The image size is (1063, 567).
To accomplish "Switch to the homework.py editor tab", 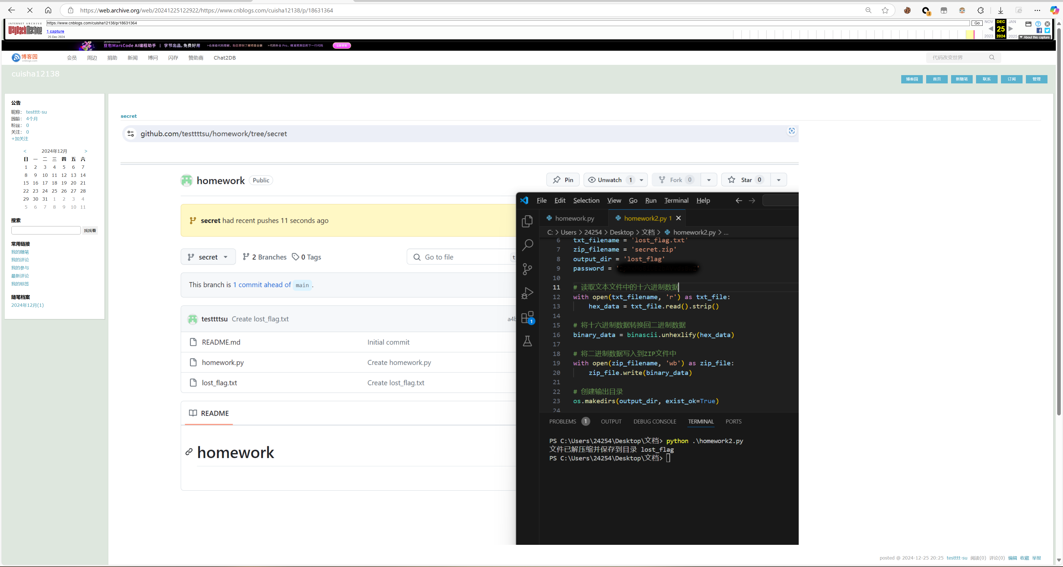I will [x=574, y=218].
